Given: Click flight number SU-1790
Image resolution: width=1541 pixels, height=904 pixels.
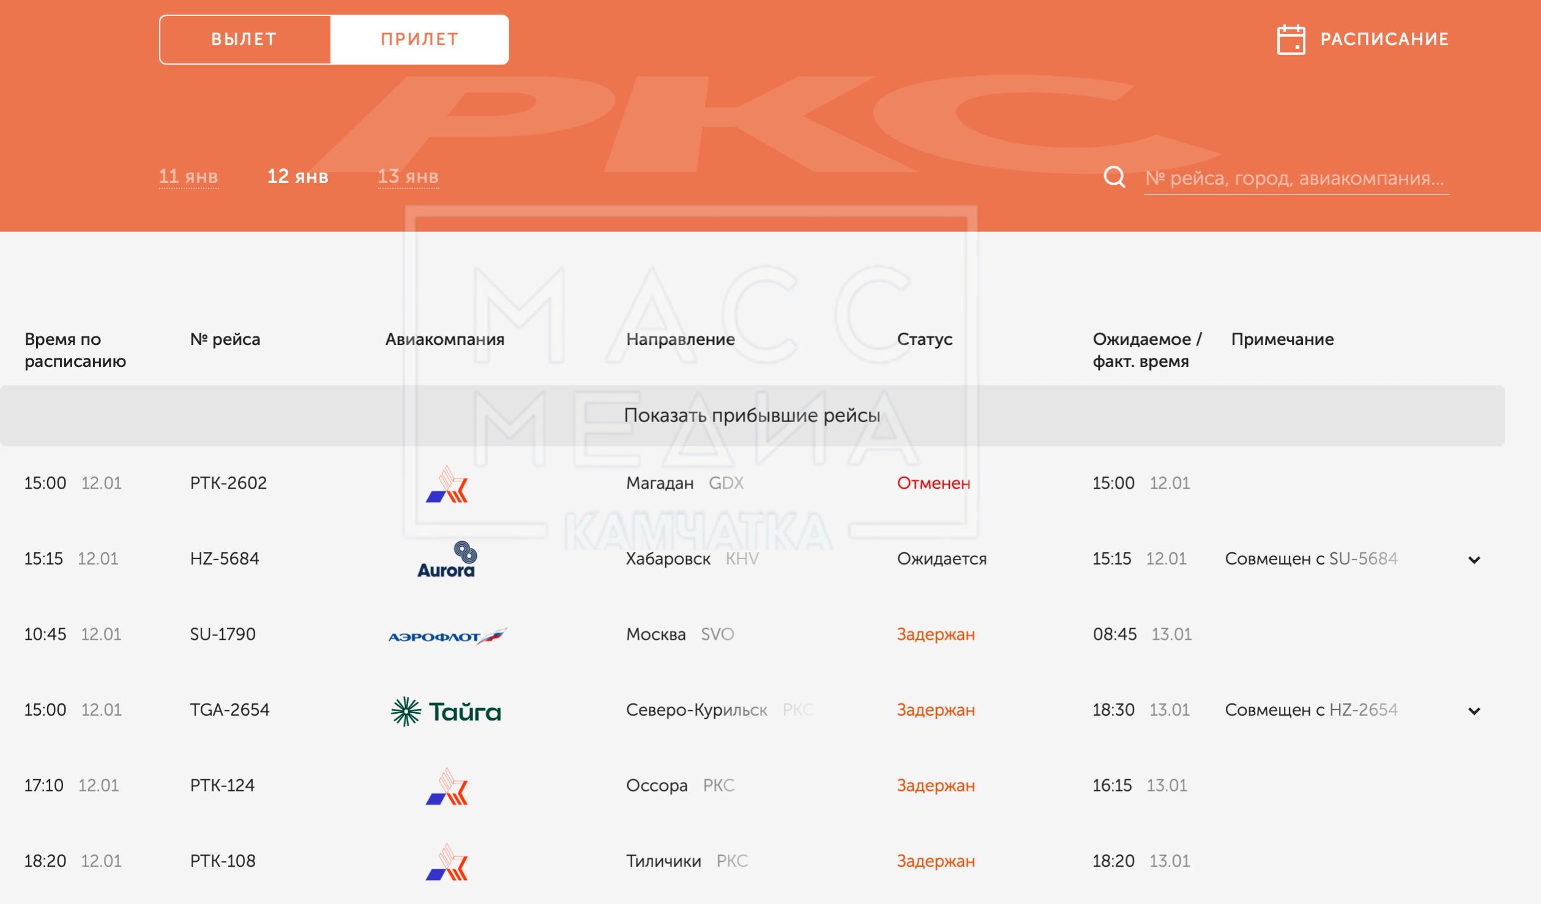Looking at the screenshot, I should click(223, 634).
